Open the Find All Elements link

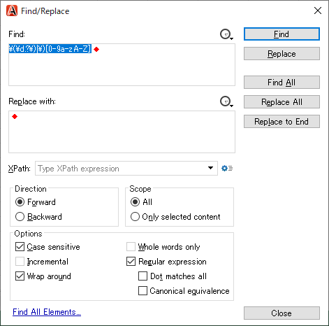47,312
